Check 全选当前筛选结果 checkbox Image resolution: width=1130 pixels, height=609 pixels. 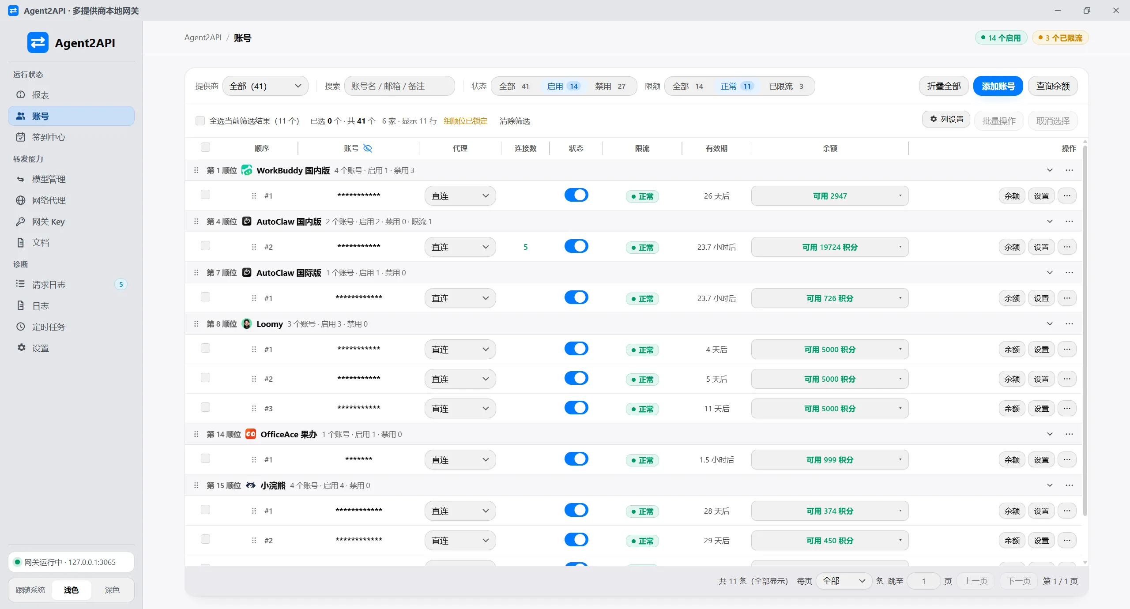point(200,121)
